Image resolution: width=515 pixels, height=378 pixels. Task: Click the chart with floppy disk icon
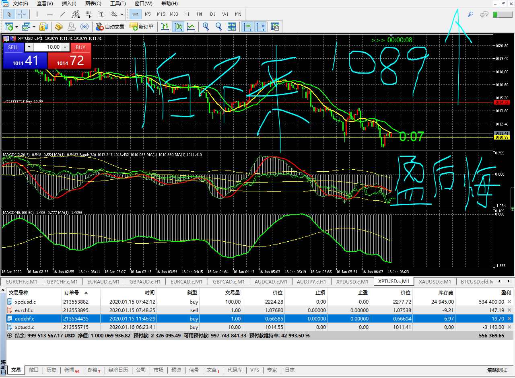point(275,27)
